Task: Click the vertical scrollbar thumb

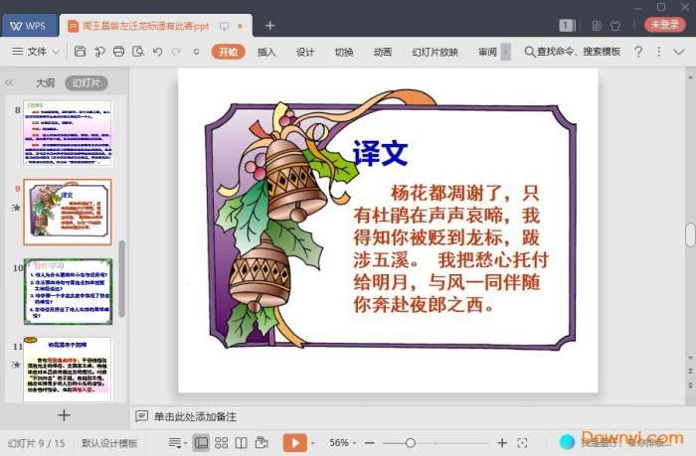Action: coord(690,234)
